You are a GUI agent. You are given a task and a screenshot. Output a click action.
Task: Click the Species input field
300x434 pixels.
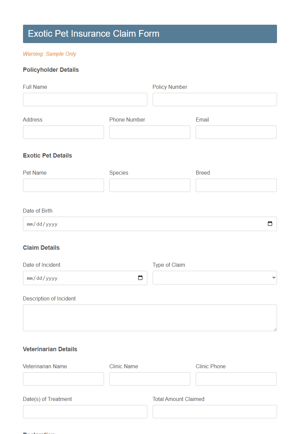coord(149,185)
